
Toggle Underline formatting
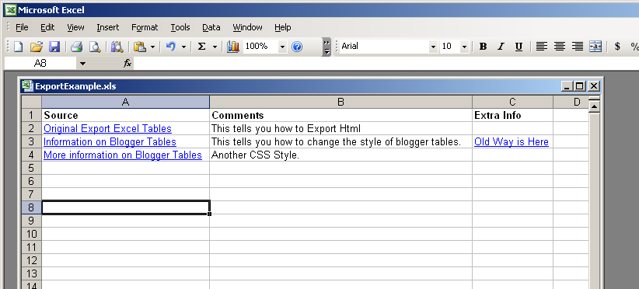coord(519,47)
